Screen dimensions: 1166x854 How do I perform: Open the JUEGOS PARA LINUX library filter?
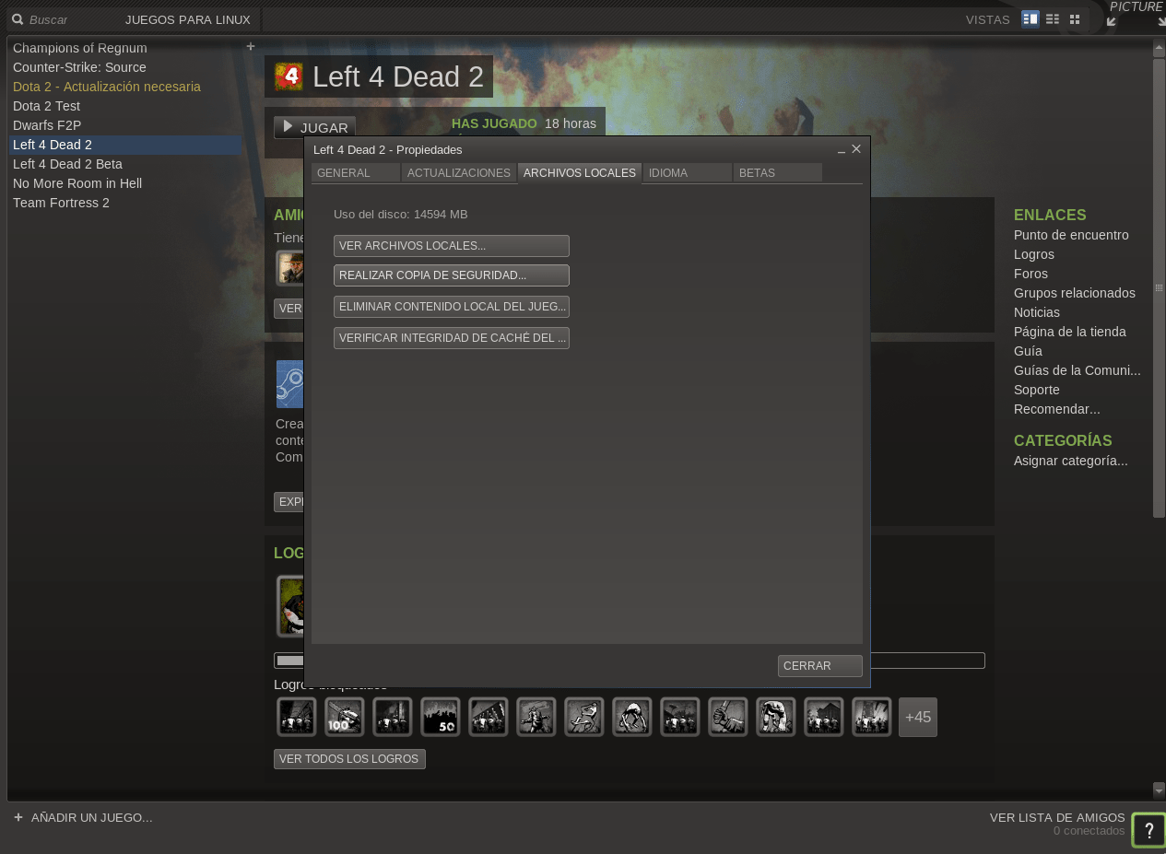point(188,19)
